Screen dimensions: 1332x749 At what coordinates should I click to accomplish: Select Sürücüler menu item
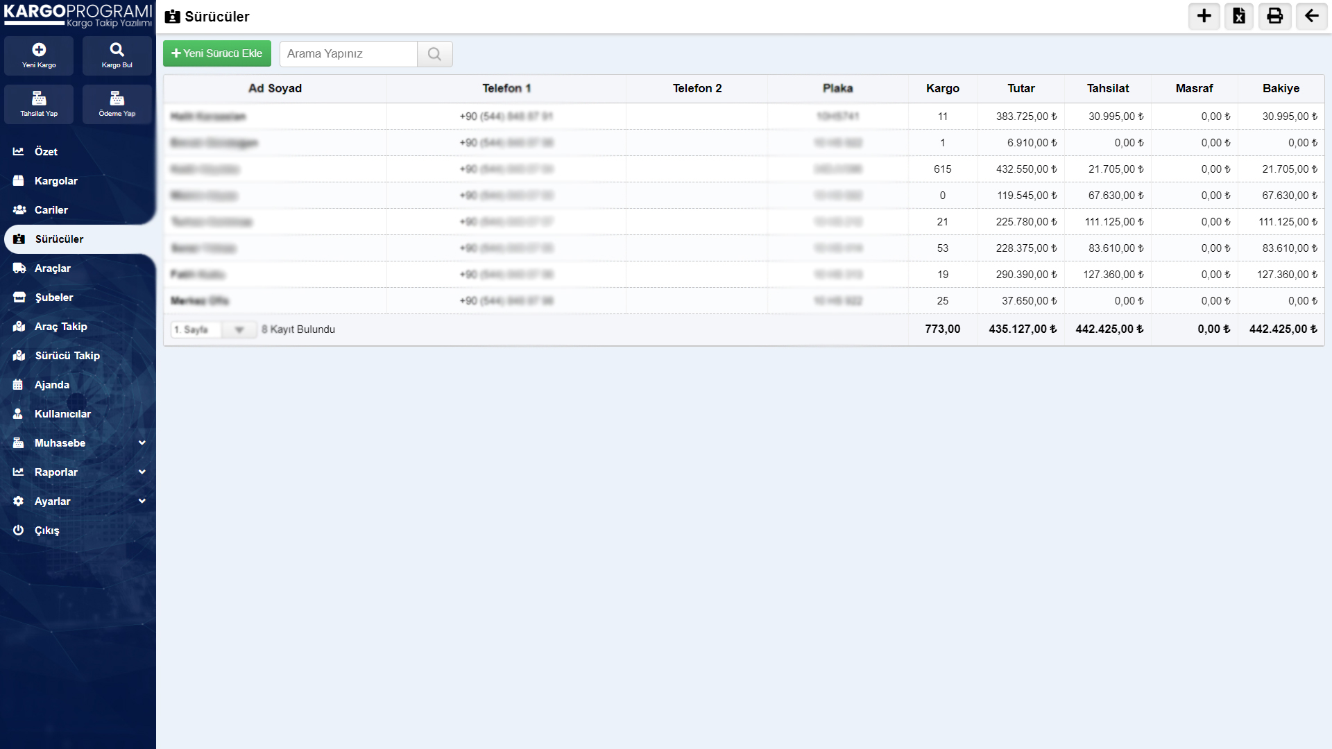tap(80, 239)
